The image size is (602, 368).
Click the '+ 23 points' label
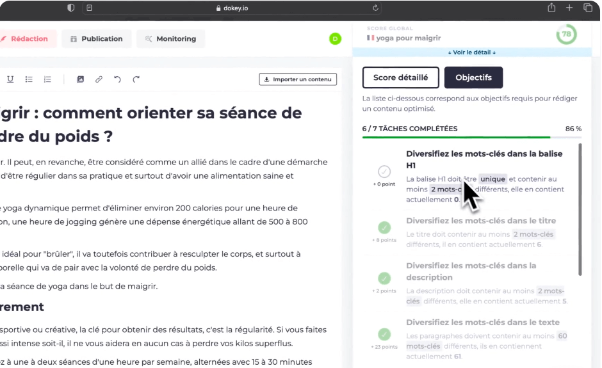(384, 347)
